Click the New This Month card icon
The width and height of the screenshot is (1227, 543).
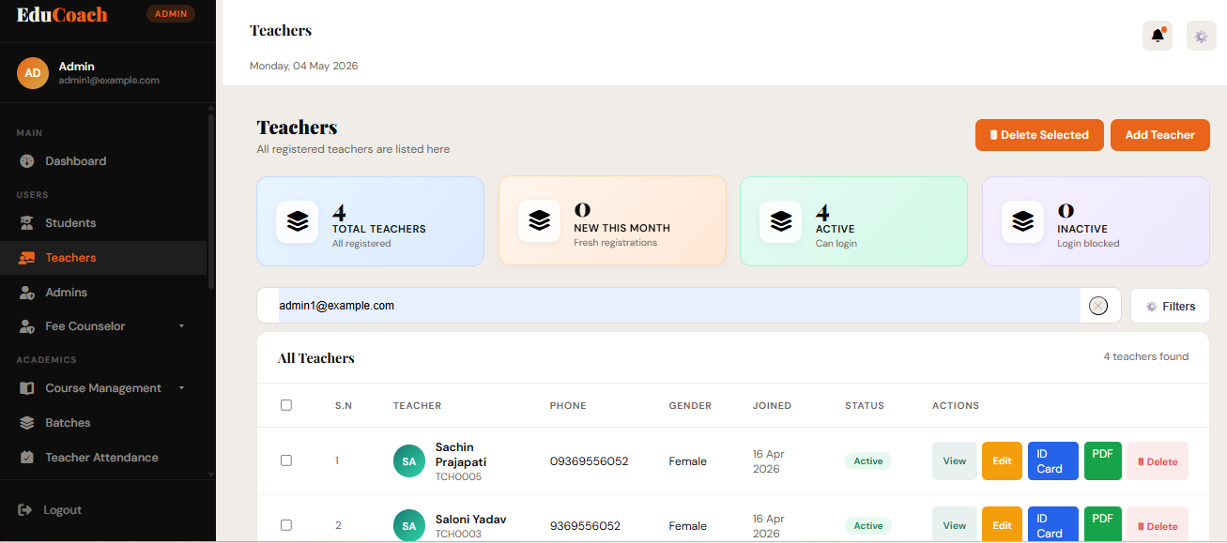tap(539, 221)
